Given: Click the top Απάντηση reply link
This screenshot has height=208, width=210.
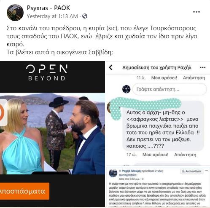Looking at the screenshot, I should coord(194,78).
